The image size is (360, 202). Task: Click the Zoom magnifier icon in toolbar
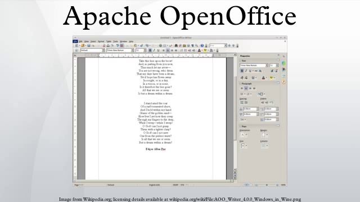click(x=196, y=45)
